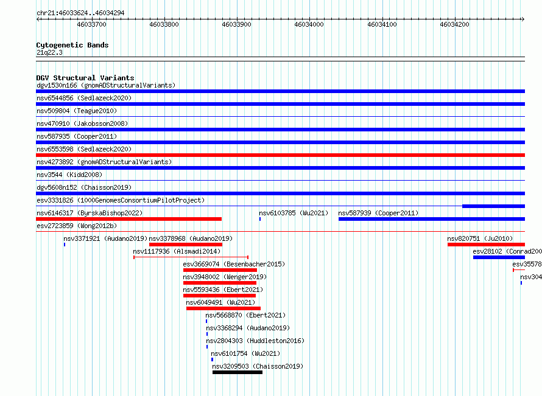The height and width of the screenshot is (396, 542).
Task: Click ruler position 46033800
Action: 164,24
